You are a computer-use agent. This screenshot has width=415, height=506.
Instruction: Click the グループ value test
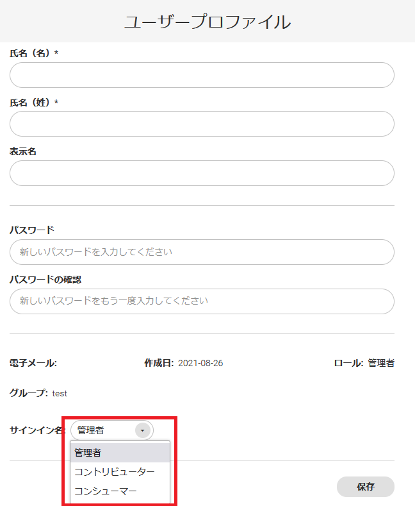[60, 393]
